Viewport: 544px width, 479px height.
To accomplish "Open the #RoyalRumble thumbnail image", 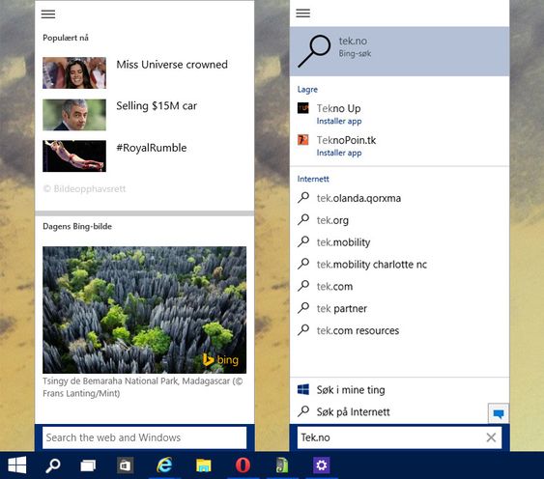I will click(74, 156).
